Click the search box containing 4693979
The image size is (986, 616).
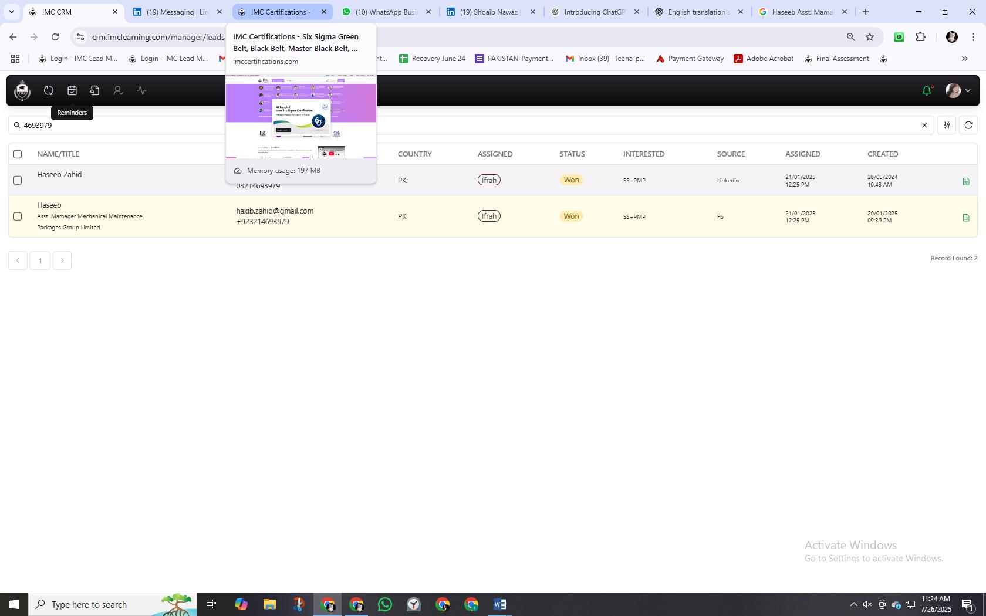(x=471, y=125)
